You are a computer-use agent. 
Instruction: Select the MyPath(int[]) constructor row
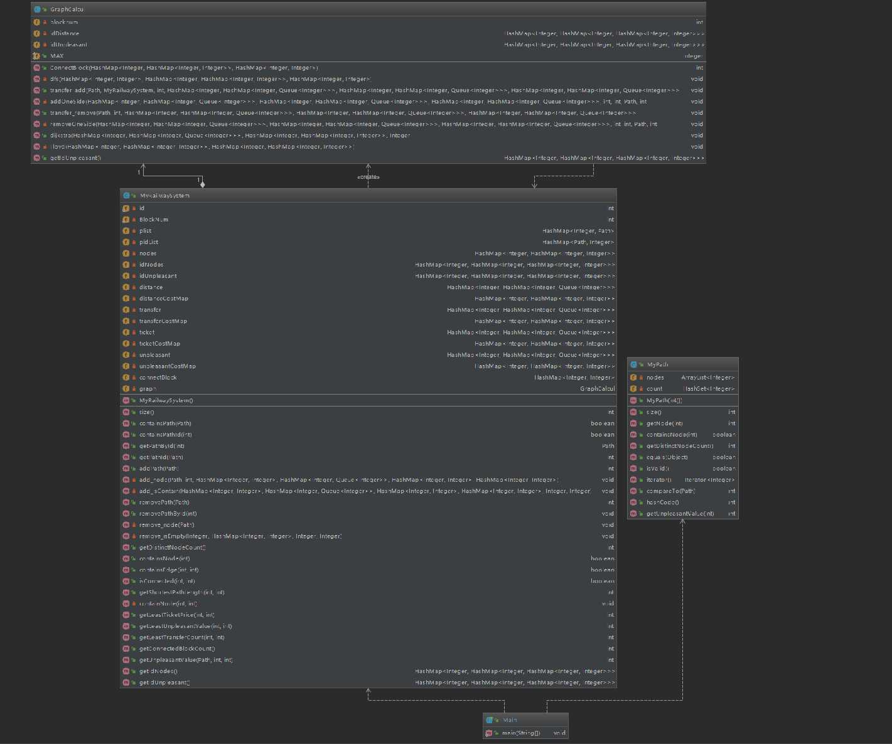point(683,400)
